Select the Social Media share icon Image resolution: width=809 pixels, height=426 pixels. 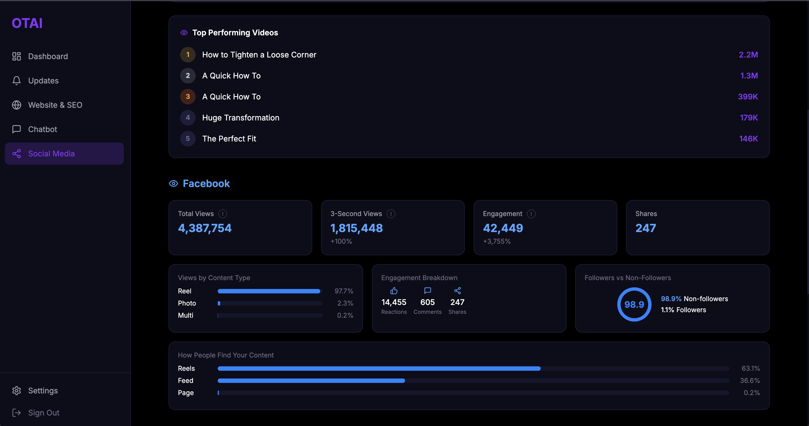click(16, 154)
